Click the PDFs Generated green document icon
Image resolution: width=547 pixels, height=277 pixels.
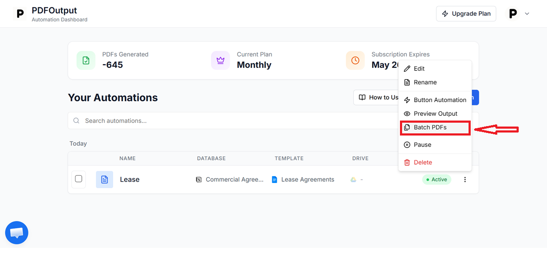86,60
